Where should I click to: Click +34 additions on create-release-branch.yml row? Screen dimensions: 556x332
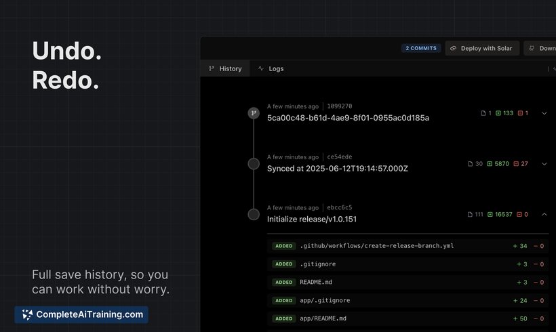[520, 246]
